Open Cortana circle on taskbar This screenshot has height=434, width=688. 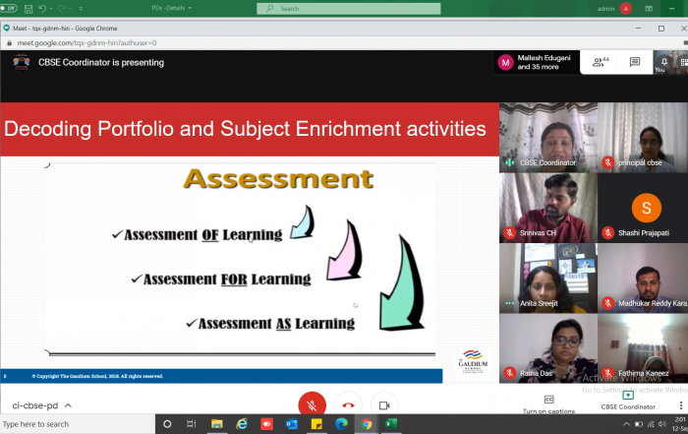coord(167,424)
